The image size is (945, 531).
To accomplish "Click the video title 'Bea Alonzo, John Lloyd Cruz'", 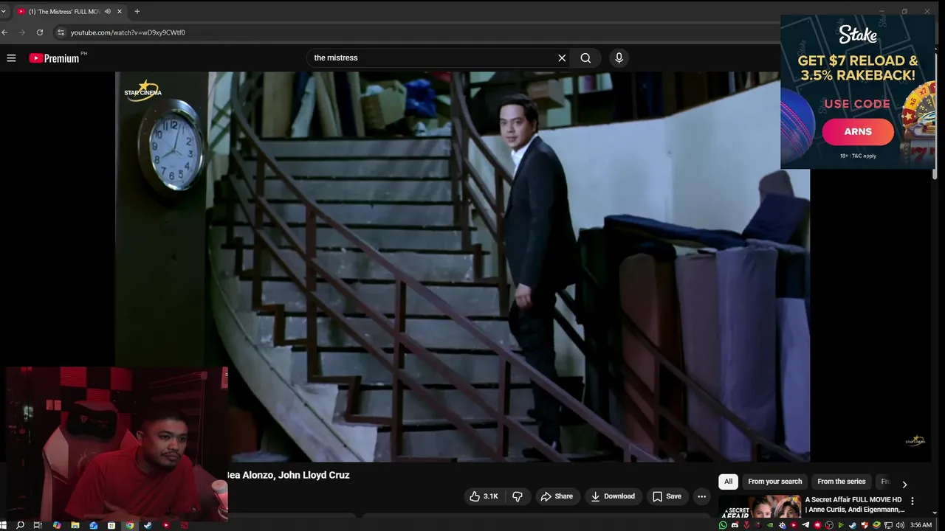I will [288, 475].
